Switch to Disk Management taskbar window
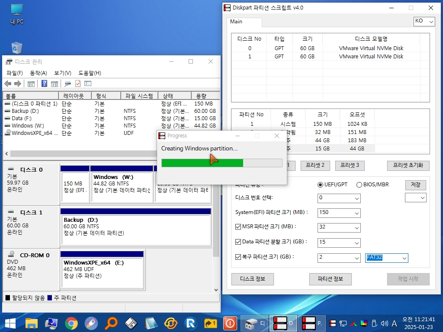This screenshot has width=443, height=332. click(x=254, y=323)
